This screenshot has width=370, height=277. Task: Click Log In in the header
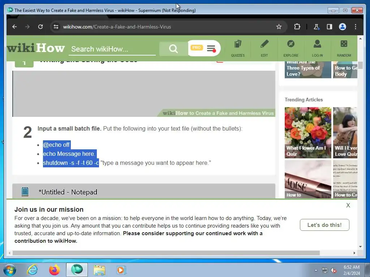tap(317, 49)
